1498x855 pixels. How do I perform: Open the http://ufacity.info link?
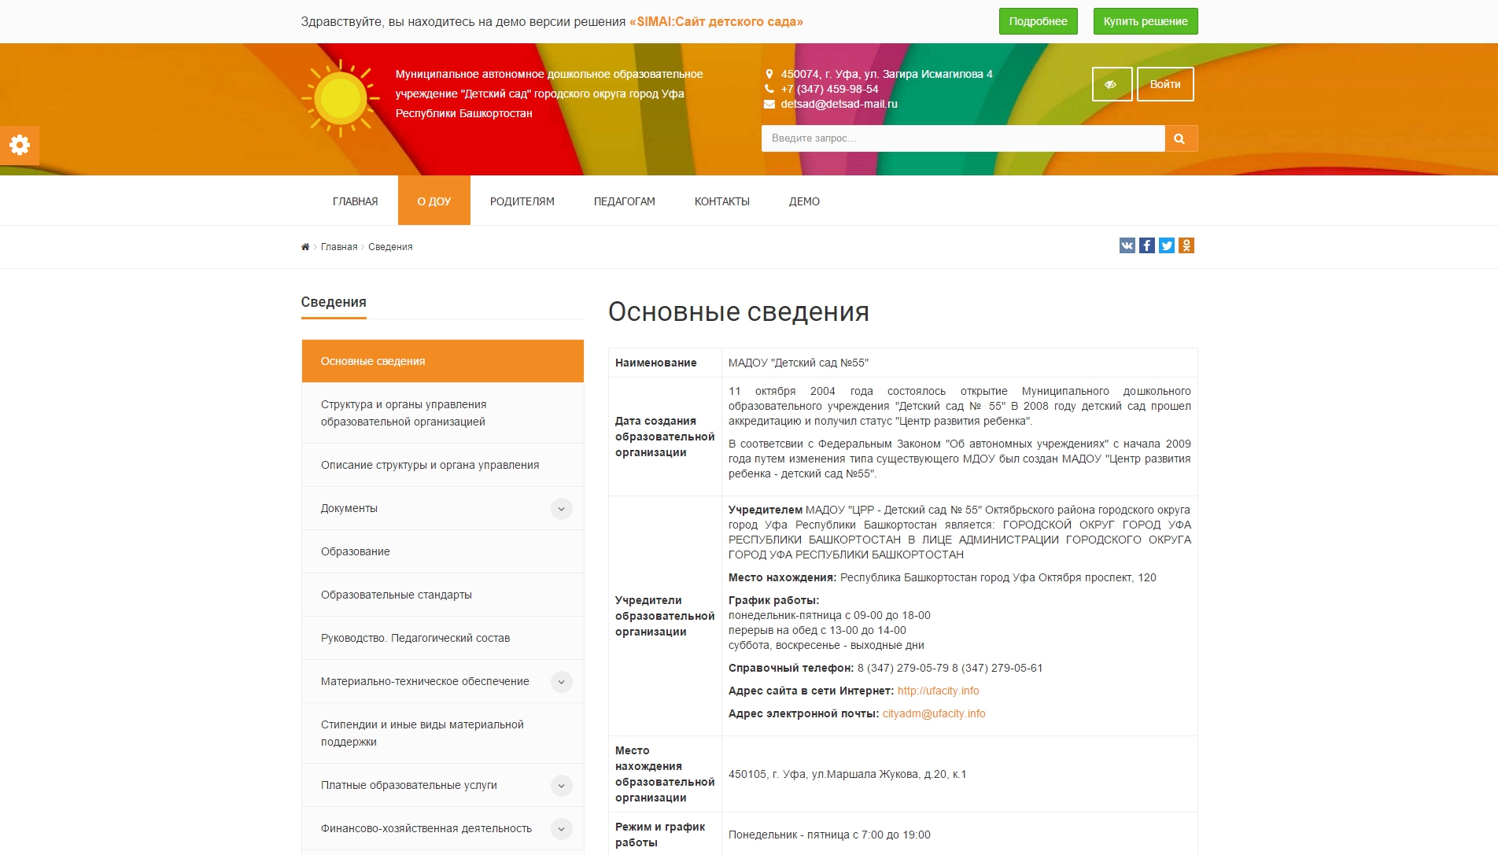click(938, 691)
